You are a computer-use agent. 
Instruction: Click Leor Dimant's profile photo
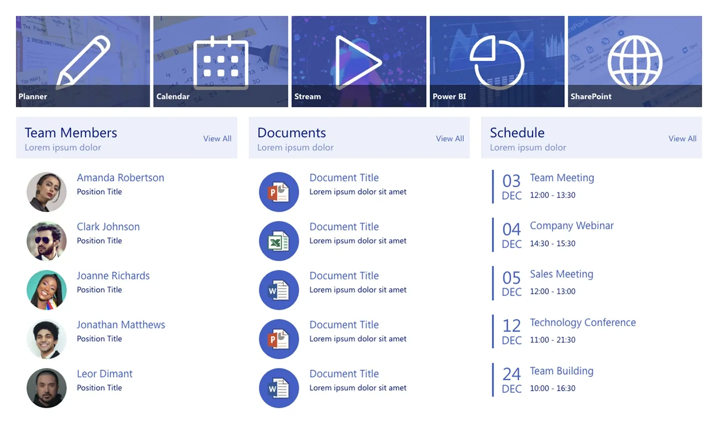[46, 388]
